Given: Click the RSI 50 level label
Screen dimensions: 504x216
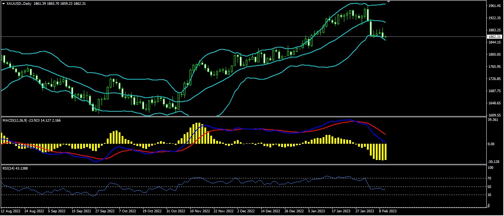Looking at the screenshot, I should point(490,187).
